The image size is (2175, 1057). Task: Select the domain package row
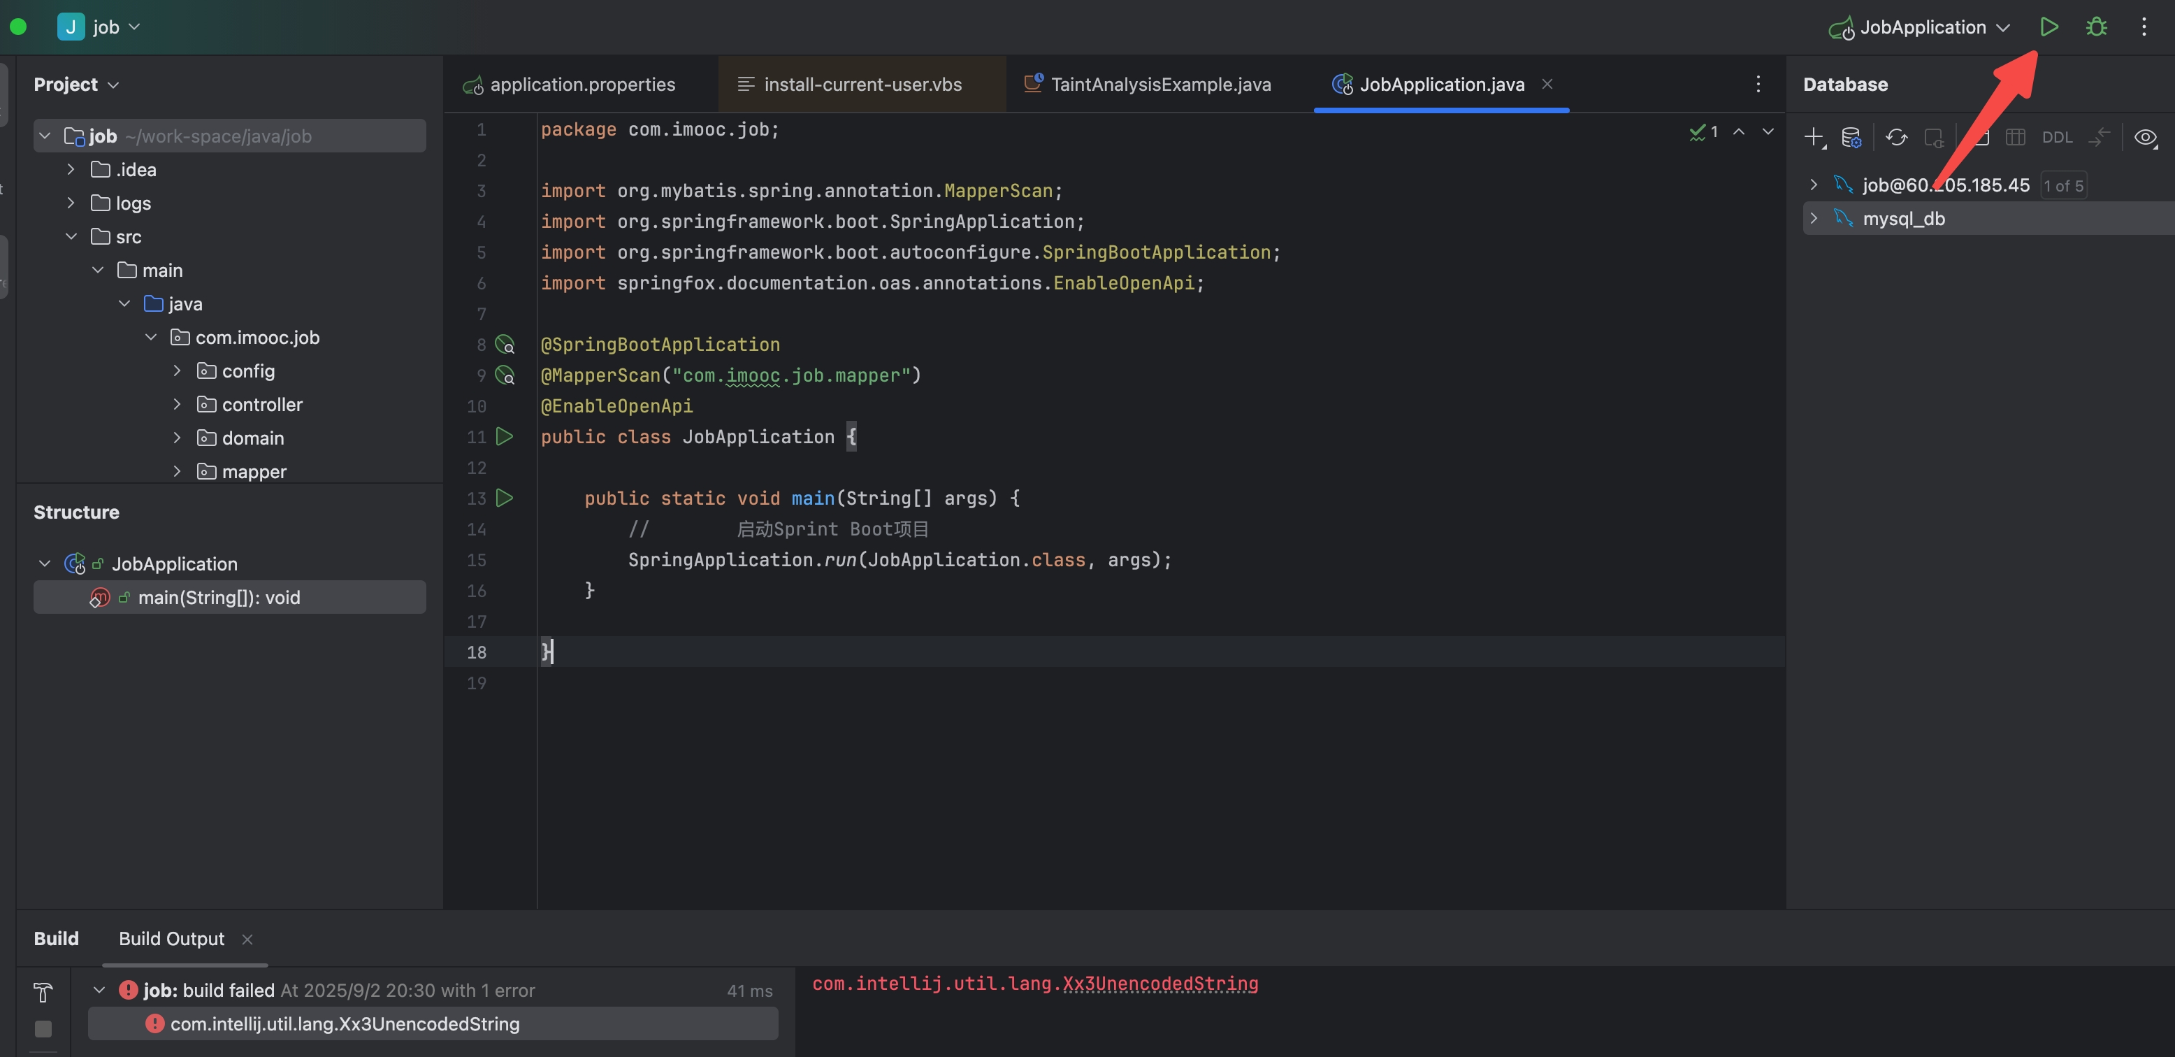pyautogui.click(x=230, y=438)
